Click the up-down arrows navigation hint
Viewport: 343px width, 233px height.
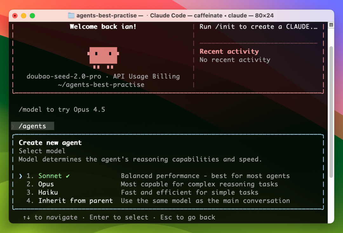pos(26,217)
